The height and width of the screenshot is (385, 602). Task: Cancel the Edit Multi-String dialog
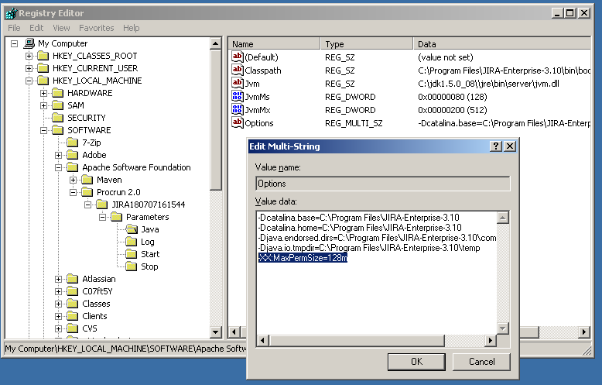point(481,361)
